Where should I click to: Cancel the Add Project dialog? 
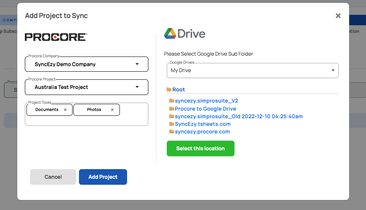click(53, 177)
